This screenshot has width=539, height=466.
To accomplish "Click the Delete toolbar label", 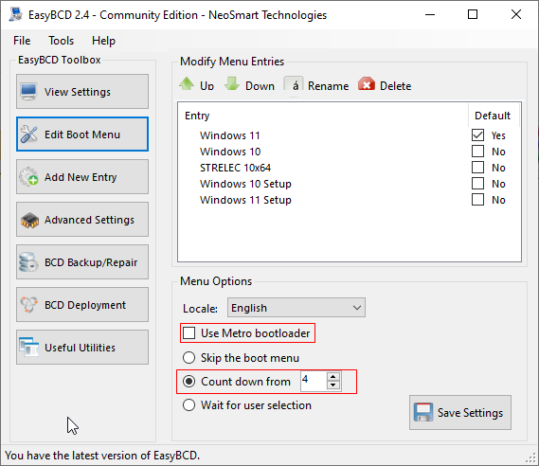I will (395, 86).
